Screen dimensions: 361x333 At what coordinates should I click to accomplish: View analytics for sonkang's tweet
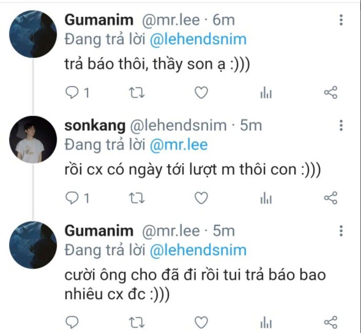coord(266,198)
